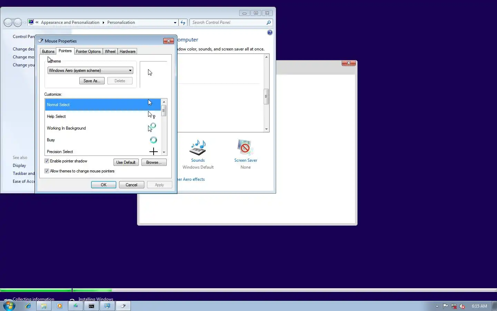
Task: Open the Start menu orb
Action: pyautogui.click(x=9, y=305)
